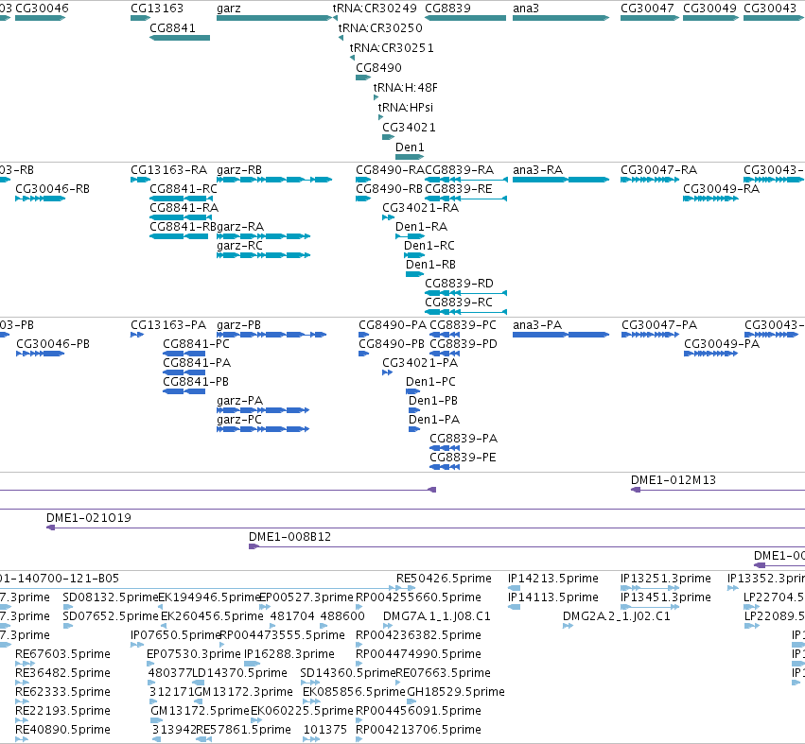Click the CG8841-PC protein label
805x744 pixels.
tap(196, 344)
